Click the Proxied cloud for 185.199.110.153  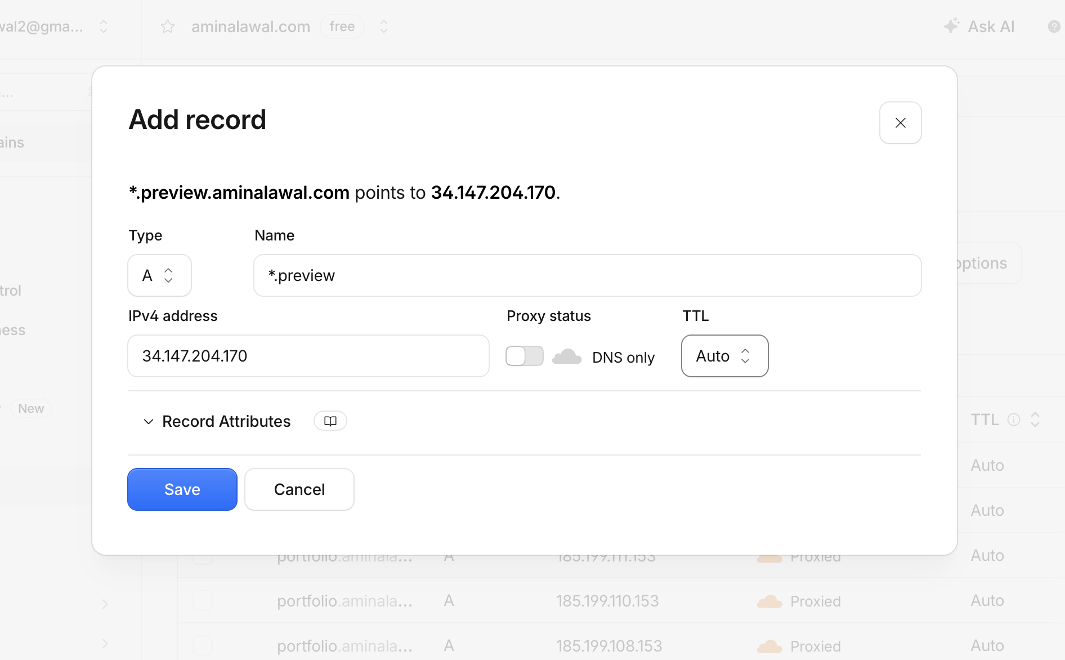point(769,601)
